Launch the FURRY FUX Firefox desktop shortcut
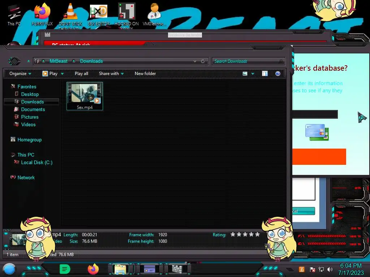370x277 pixels. point(42,15)
